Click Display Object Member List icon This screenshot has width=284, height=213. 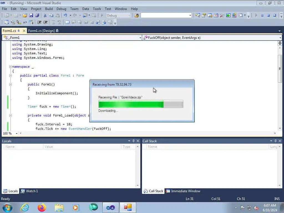(x=7, y=22)
